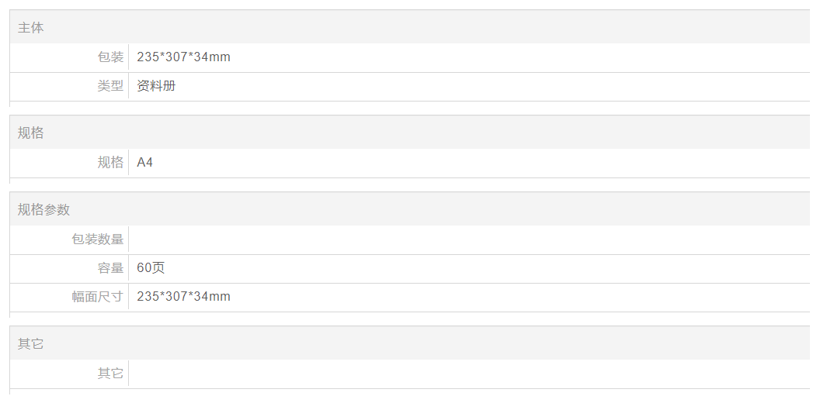Click the 容量 row label
The image size is (834, 403).
(110, 268)
